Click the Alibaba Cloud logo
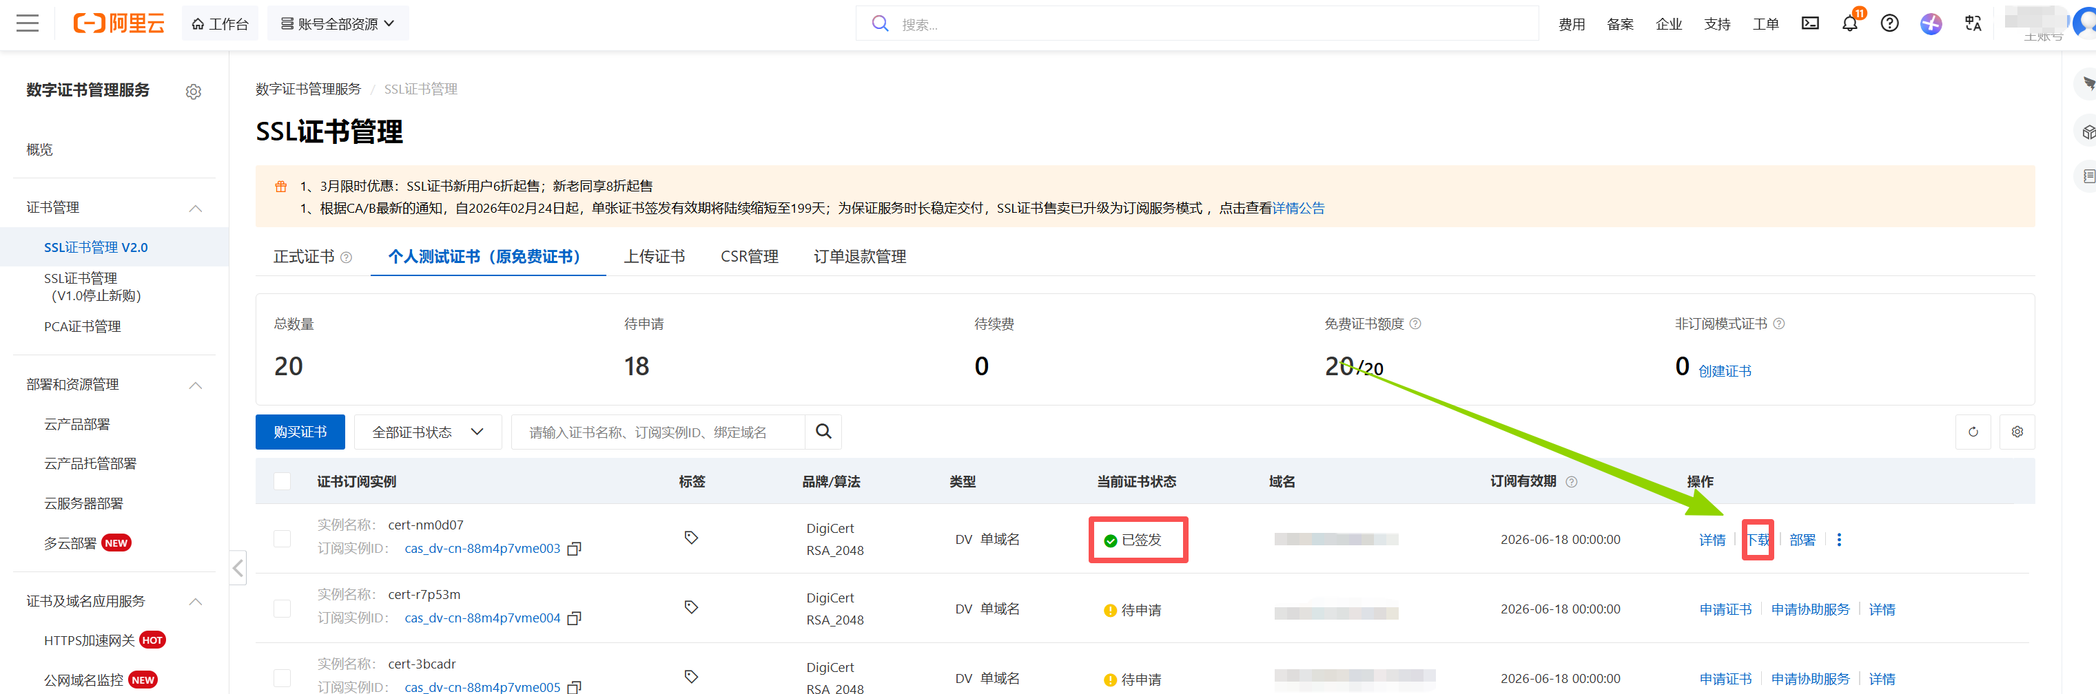Screen dimensions: 2096x694 (119, 23)
